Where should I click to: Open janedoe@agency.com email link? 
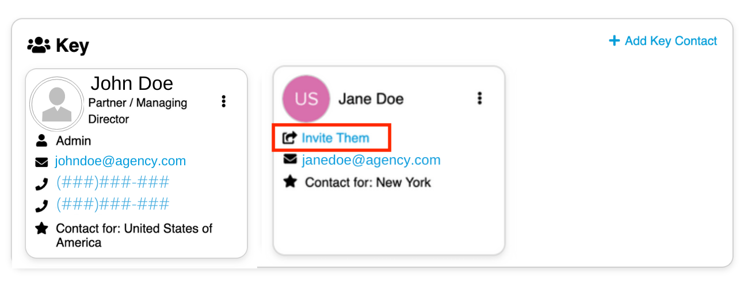click(x=371, y=160)
